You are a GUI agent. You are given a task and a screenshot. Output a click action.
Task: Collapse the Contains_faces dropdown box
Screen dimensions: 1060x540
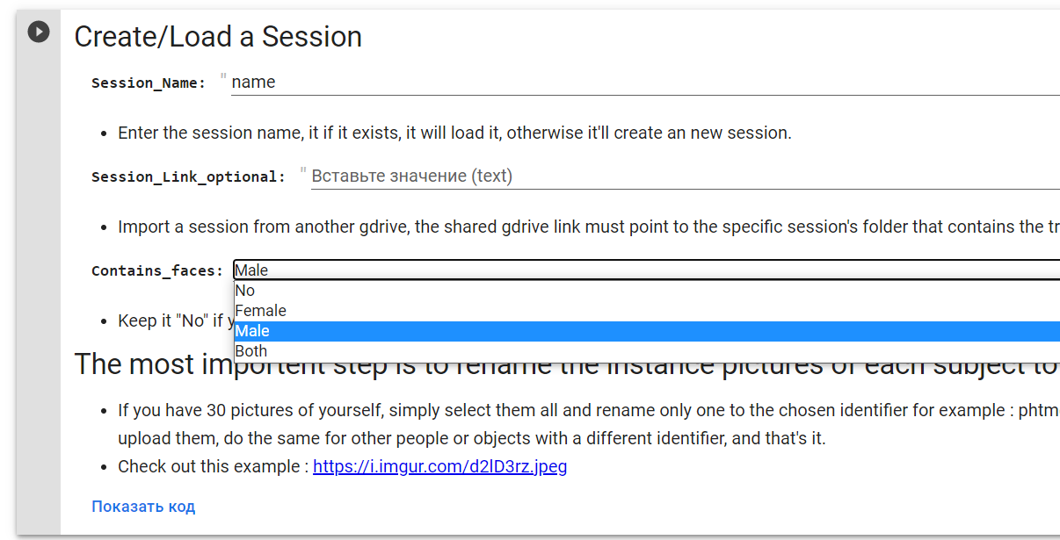coord(615,270)
